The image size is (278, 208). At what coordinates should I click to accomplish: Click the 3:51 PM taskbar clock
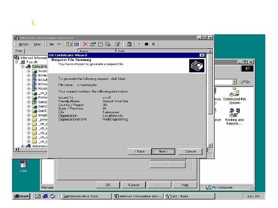tap(253, 196)
